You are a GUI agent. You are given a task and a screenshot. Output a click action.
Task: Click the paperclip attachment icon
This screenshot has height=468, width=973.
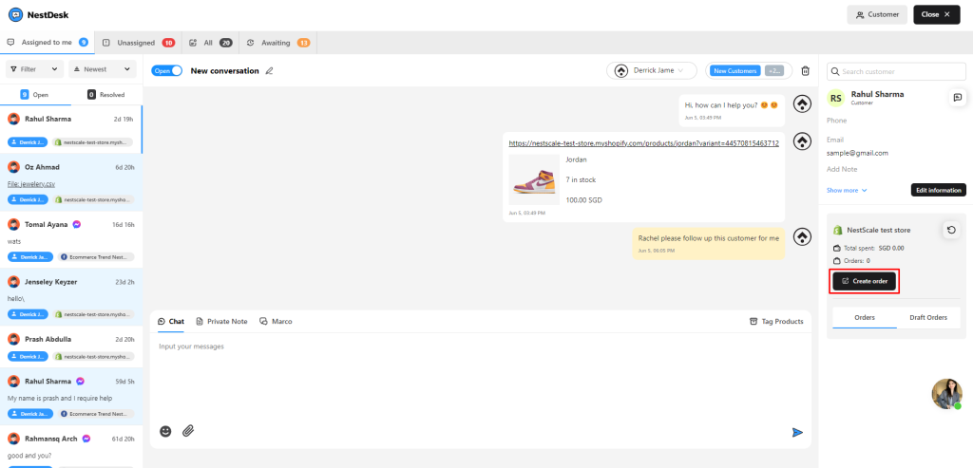pos(188,431)
